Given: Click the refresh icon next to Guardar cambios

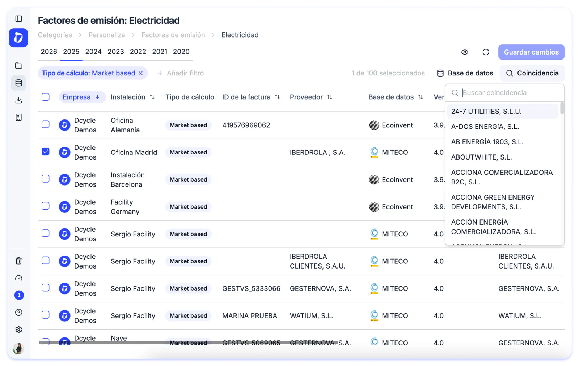Looking at the screenshot, I should coord(486,52).
